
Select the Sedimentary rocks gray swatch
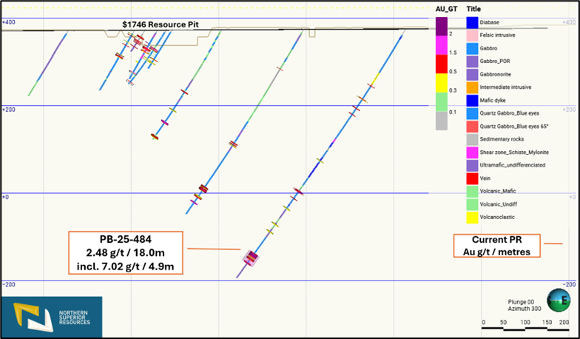(472, 138)
